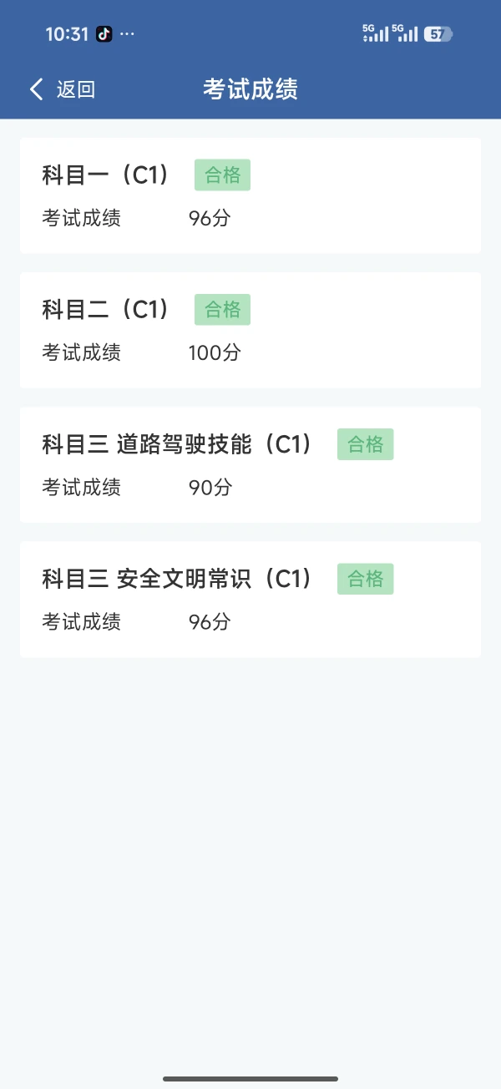Screen dimensions: 501x1089
Task: Tap the second 5G signal icon
Action: coord(404,33)
